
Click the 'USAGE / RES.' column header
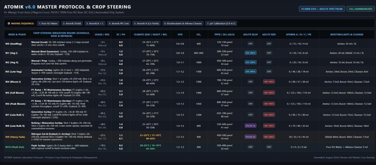[102, 34]
